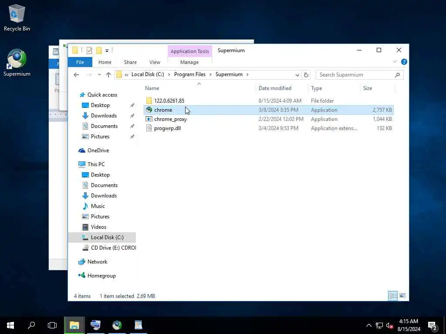Switch to Details view layout button

click(x=393, y=296)
